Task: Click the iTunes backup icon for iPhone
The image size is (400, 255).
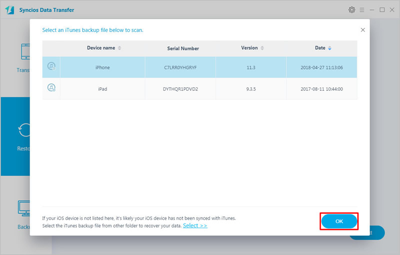Action: [51, 66]
